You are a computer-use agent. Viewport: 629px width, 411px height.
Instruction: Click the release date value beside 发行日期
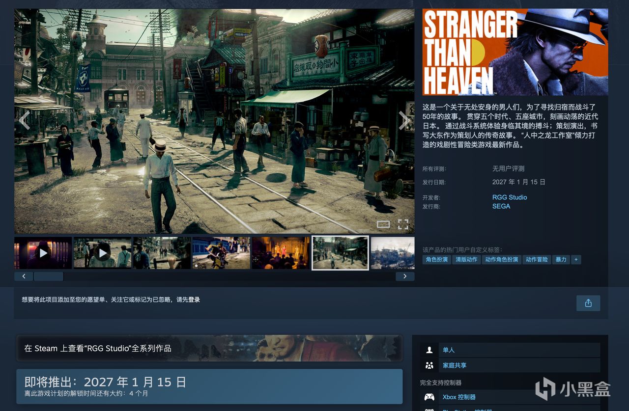(519, 182)
